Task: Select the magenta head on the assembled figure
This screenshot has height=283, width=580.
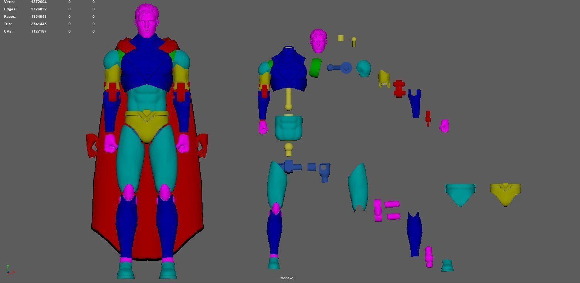Action: tap(147, 20)
